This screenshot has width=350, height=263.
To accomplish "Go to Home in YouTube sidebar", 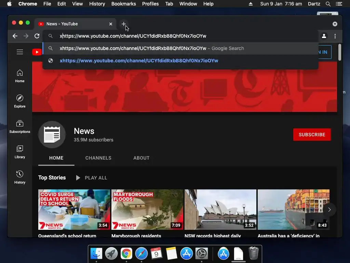I will (19, 76).
